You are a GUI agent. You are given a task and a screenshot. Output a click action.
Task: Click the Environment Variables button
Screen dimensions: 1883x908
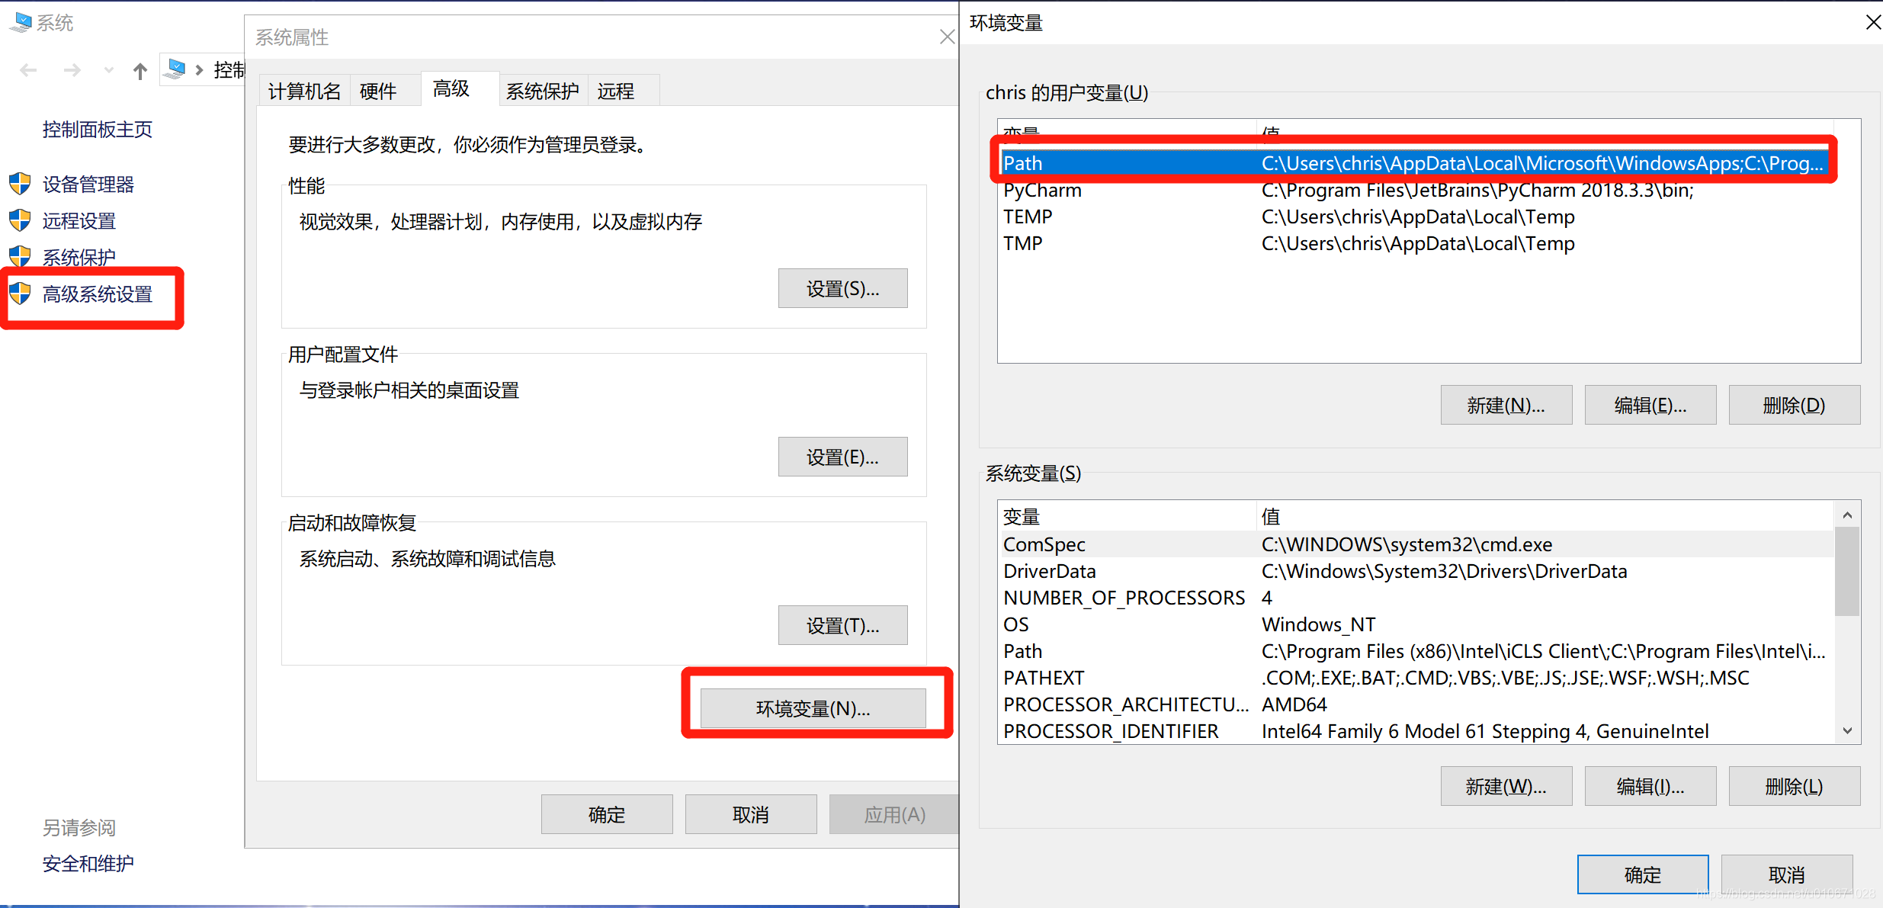point(813,708)
